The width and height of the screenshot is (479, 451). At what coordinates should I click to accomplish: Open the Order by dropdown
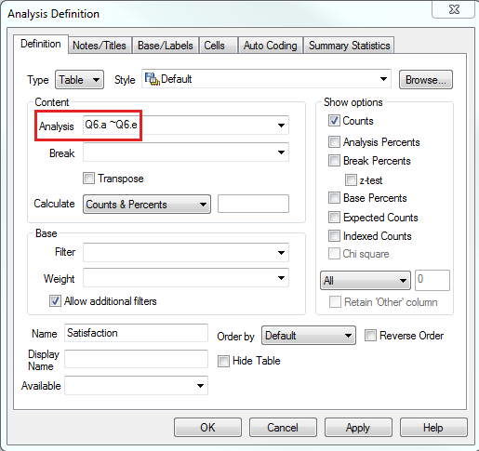(309, 336)
